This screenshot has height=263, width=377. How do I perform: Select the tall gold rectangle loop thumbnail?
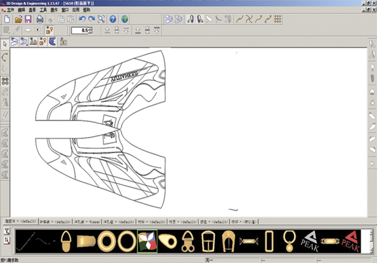pos(269,242)
